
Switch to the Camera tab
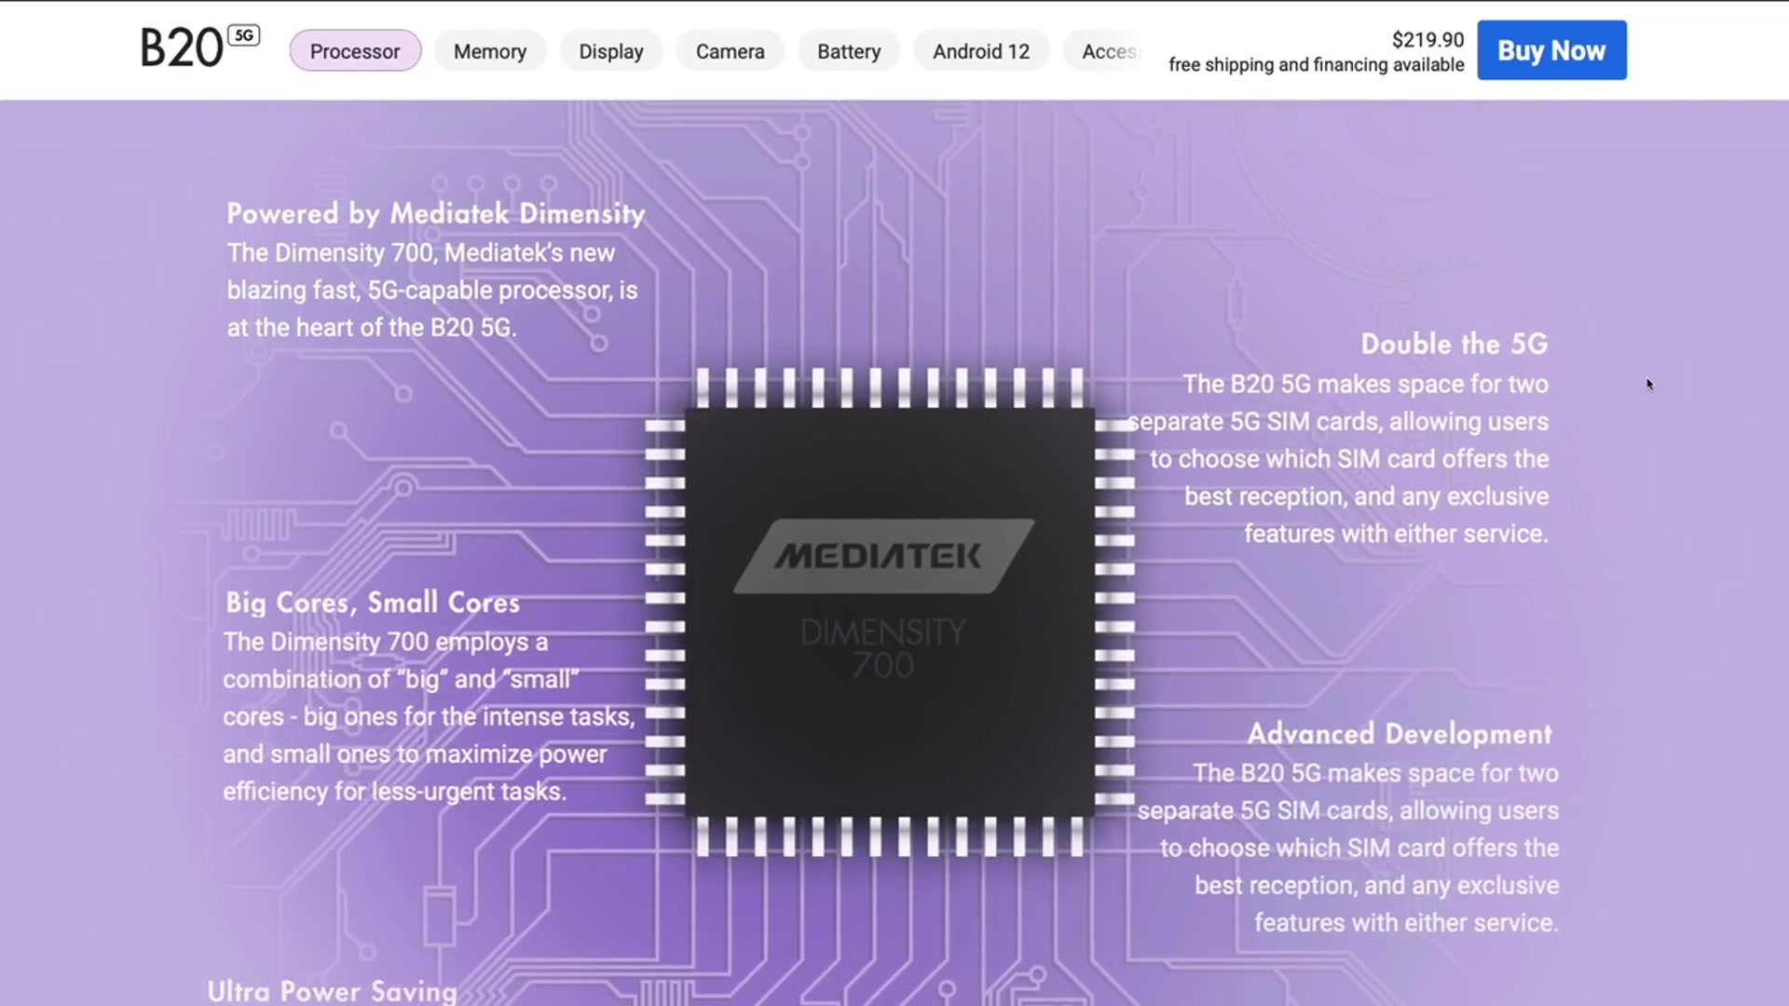[x=731, y=51]
